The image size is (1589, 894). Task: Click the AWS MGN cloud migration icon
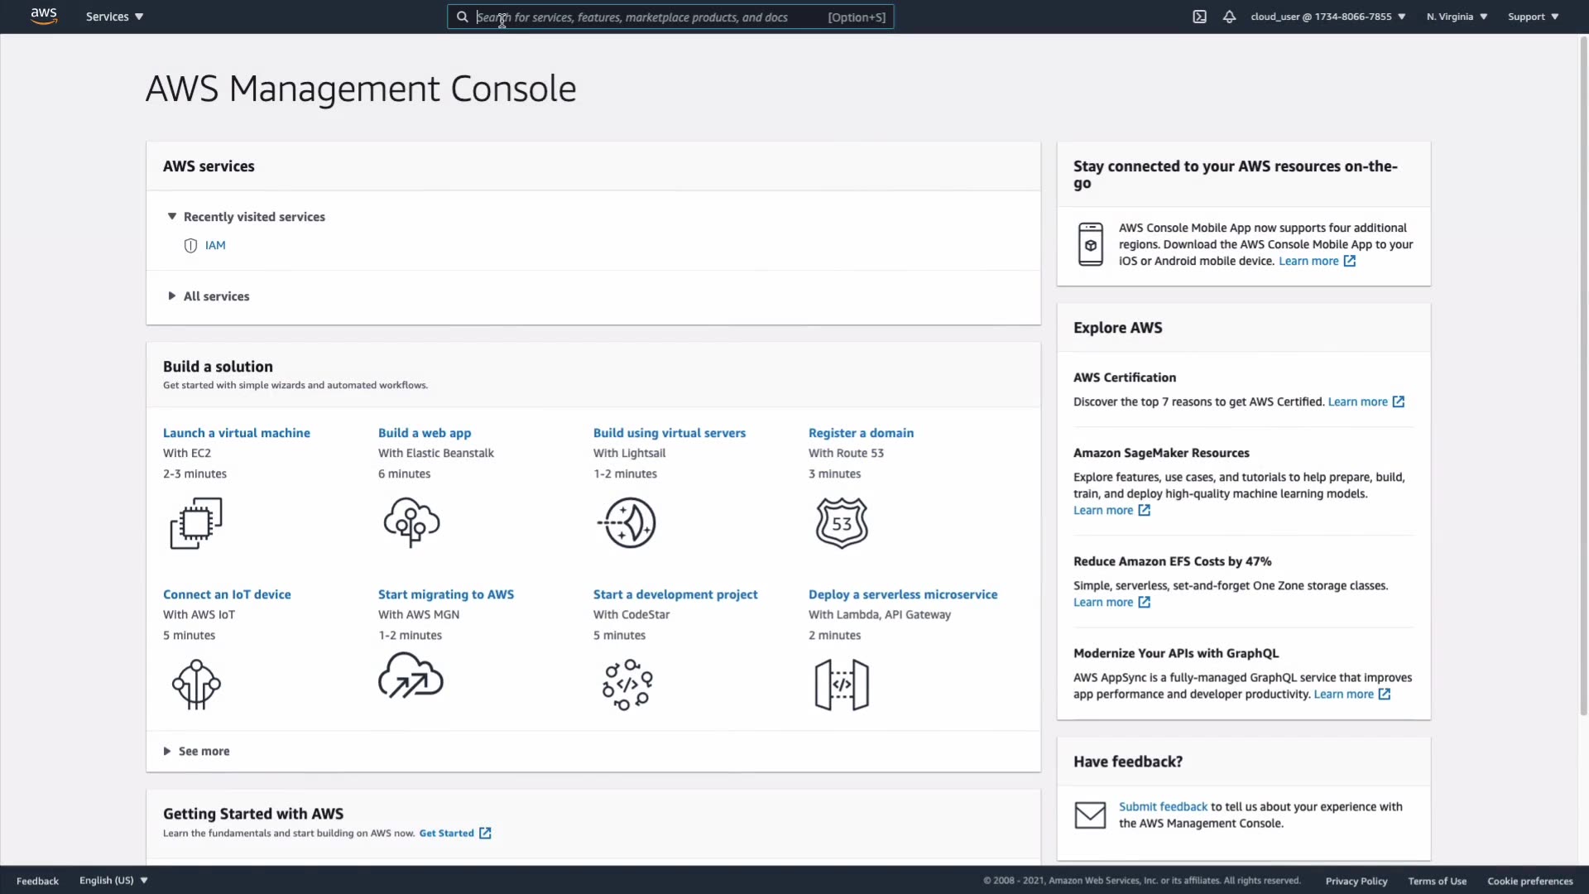[410, 677]
